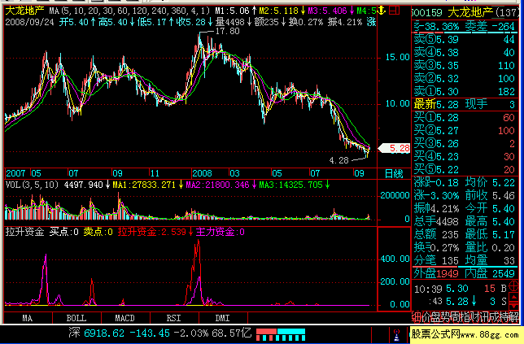Viewport: 524px width, 344px height.
Task: Click the stock code 600159 header
Action: point(426,13)
